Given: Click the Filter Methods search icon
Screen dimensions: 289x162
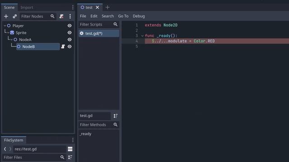Looking at the screenshot, I should point(116,125).
